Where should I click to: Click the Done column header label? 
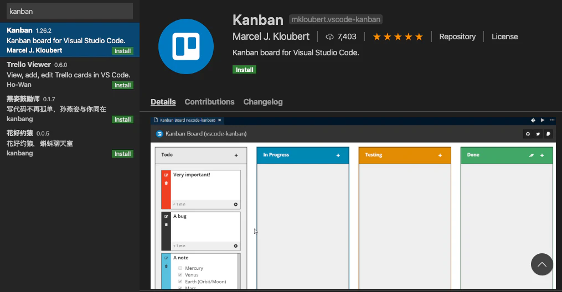(473, 155)
